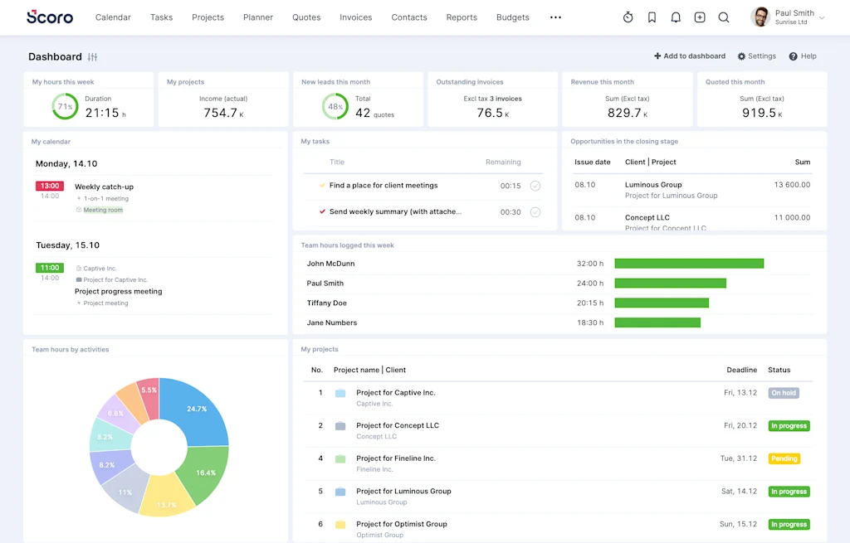Open the notifications bell

pyautogui.click(x=676, y=17)
